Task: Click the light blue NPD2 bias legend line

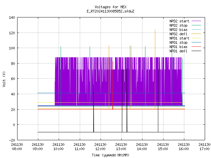Action: (196, 29)
